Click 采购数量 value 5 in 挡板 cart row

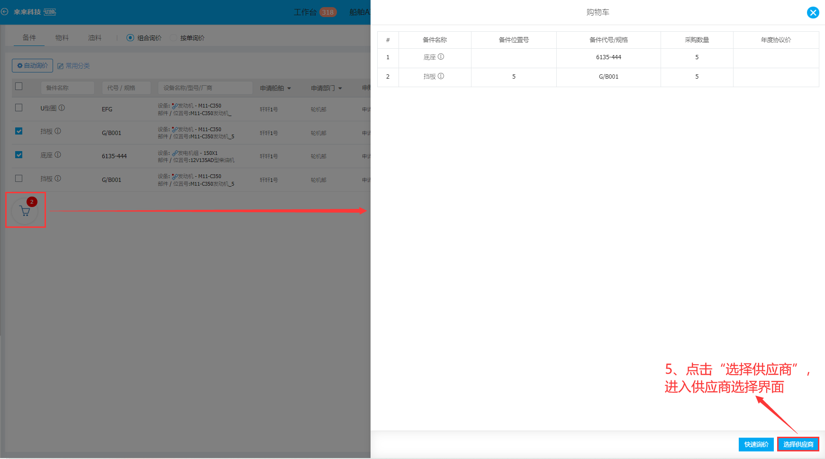click(697, 77)
